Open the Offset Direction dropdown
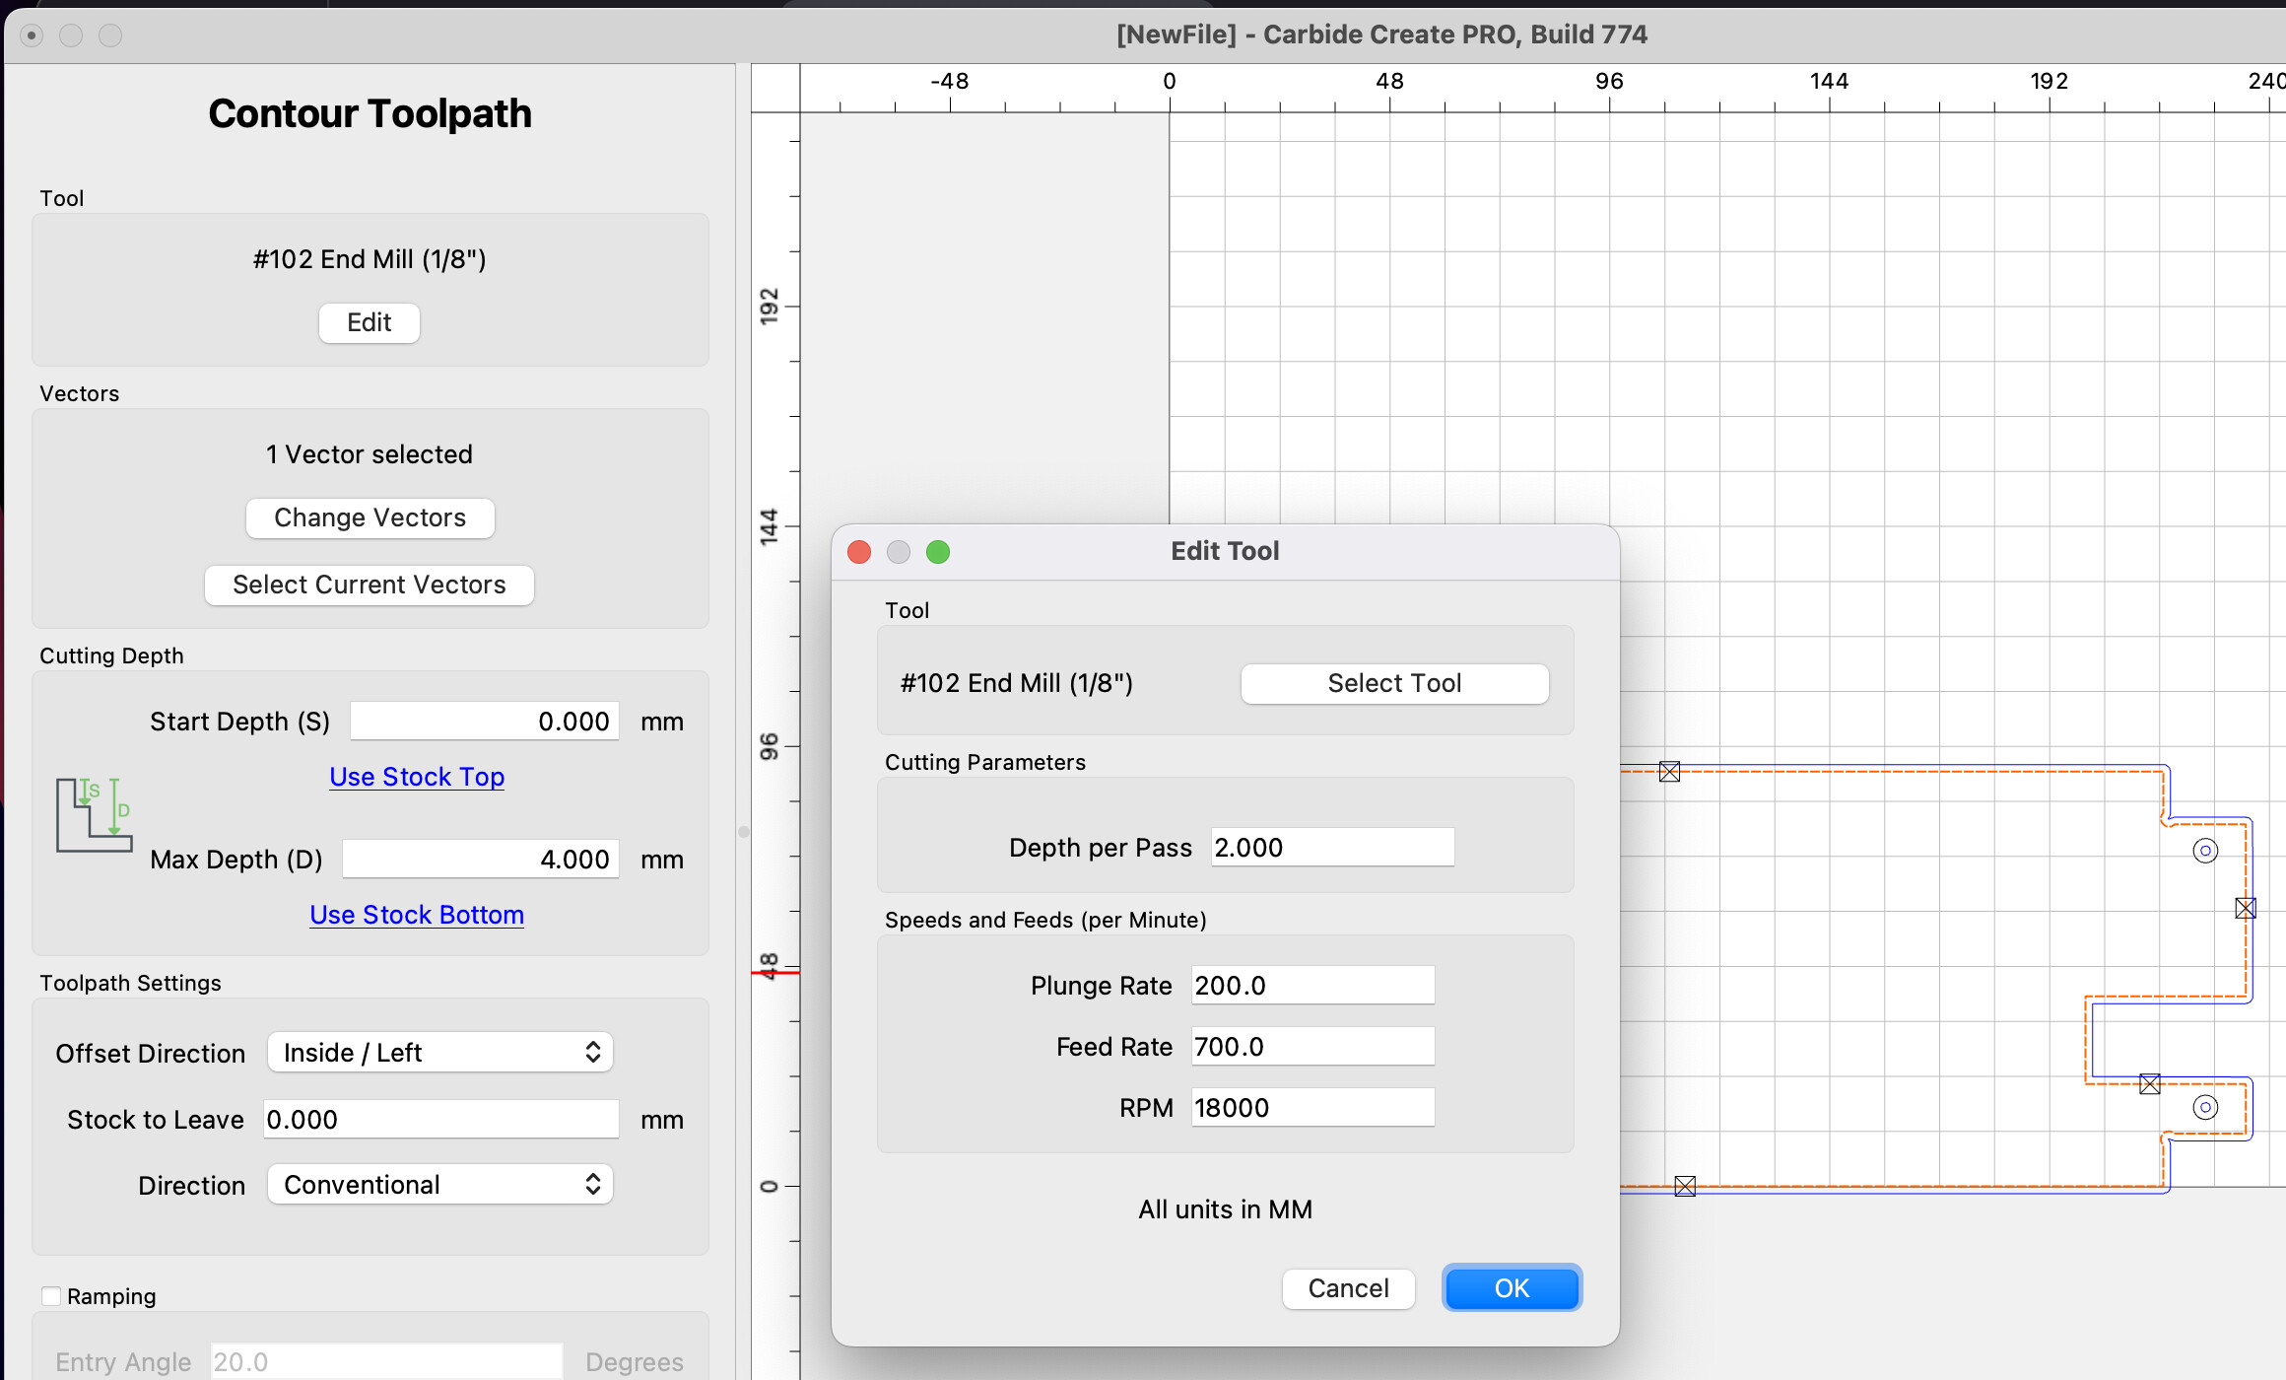The width and height of the screenshot is (2286, 1380). pyautogui.click(x=439, y=1053)
